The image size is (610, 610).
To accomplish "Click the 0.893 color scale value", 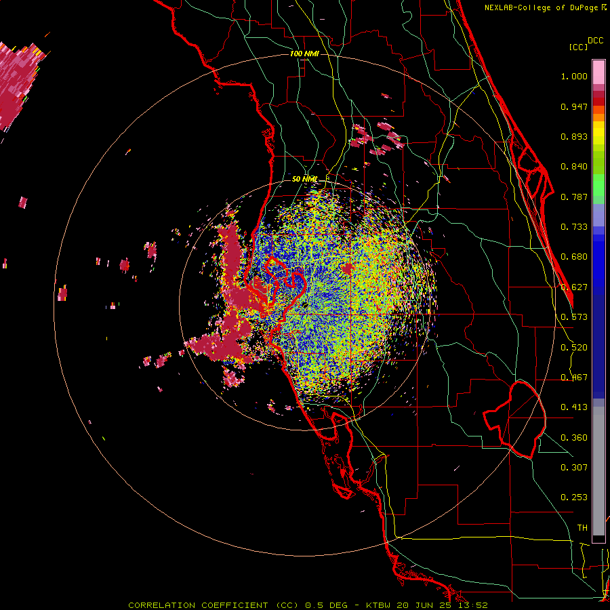I will [574, 136].
